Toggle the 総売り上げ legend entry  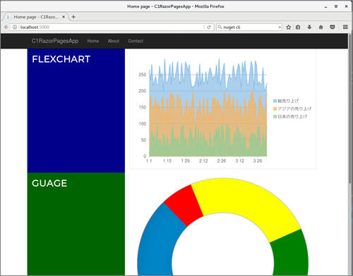point(286,101)
